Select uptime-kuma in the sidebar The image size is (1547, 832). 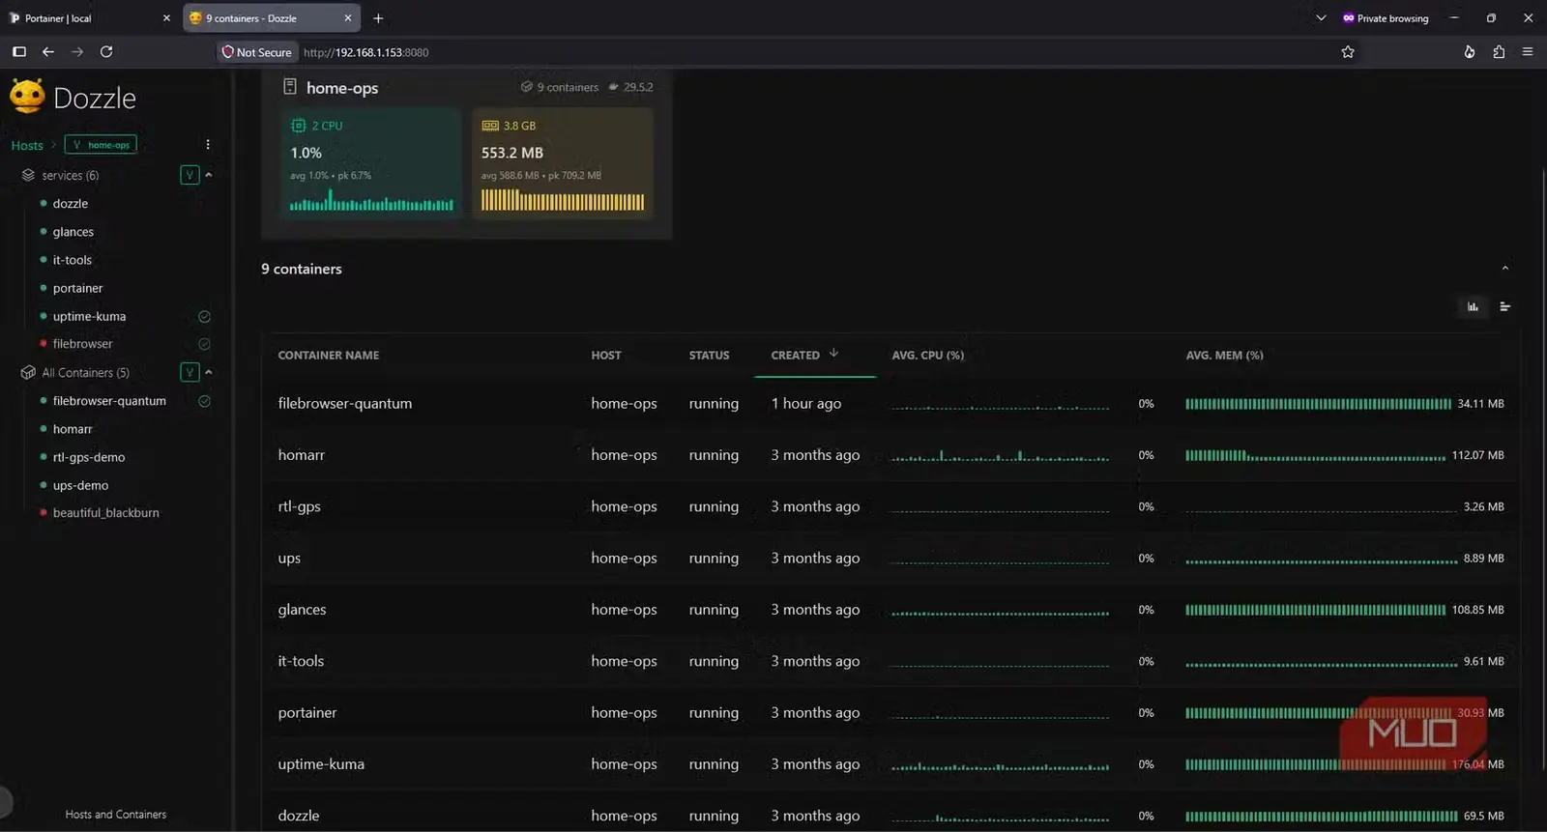point(89,316)
